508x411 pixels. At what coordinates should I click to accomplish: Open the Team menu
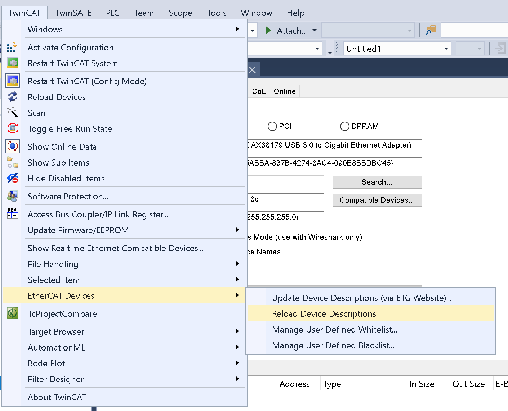pos(144,13)
